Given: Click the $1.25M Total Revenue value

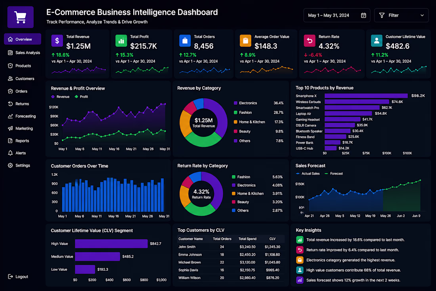Looking at the screenshot, I should 78,46.
